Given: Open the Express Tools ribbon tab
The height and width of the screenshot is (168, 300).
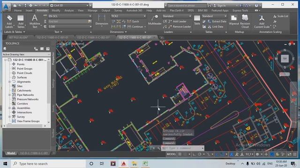Looking at the screenshot, I should [240, 10].
